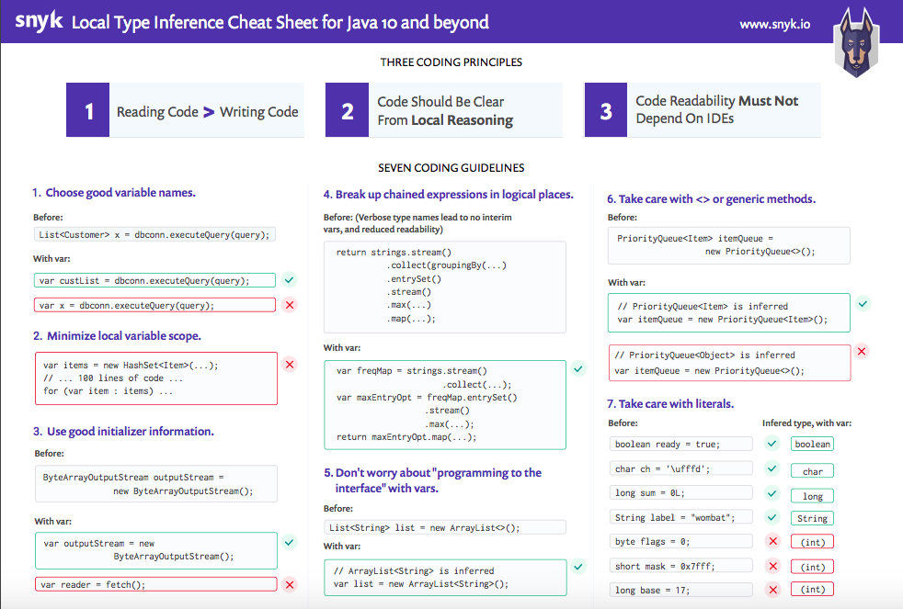
Task: Click the List<Customer> before code box
Action: (154, 234)
